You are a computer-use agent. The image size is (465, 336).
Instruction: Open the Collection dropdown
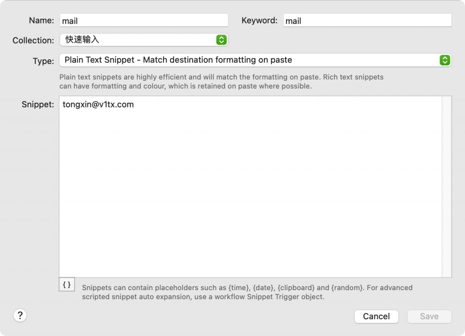(144, 40)
